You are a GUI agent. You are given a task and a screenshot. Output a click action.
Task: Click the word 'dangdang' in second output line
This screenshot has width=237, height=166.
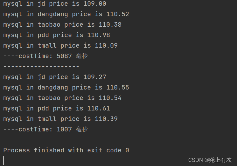(53, 15)
